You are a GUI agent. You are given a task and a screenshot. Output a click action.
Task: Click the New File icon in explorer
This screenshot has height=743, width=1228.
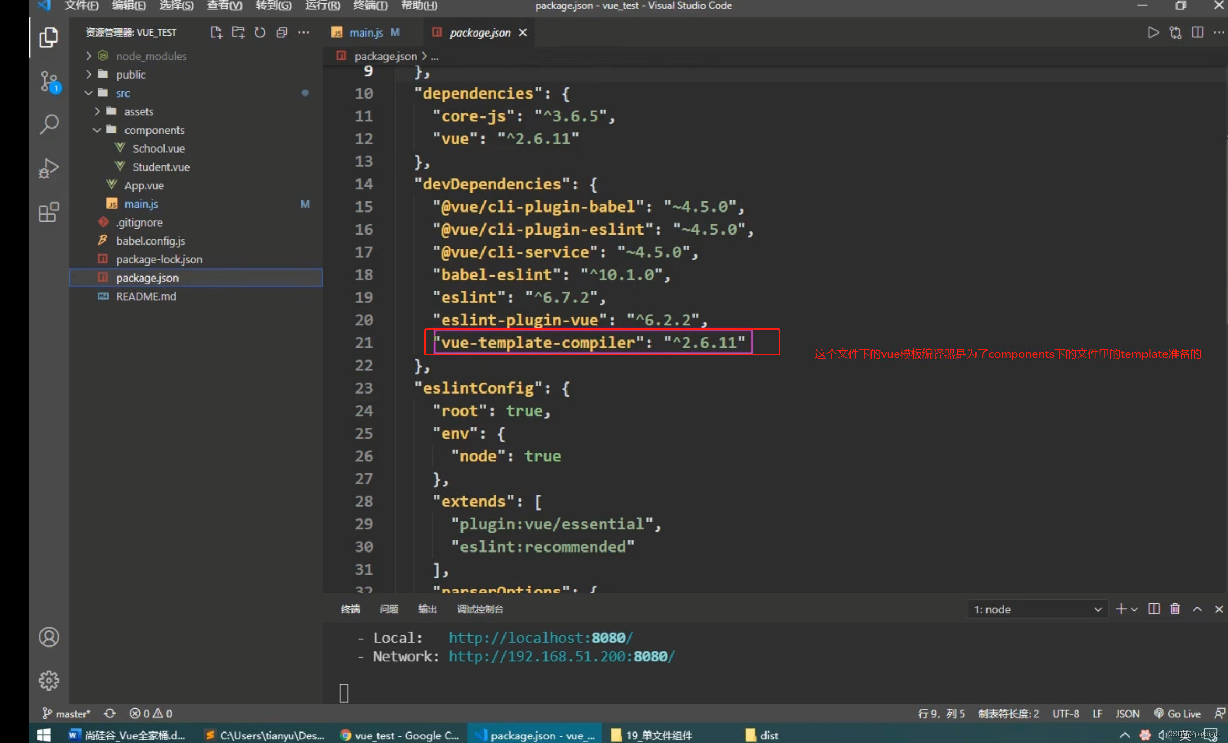[x=216, y=33]
